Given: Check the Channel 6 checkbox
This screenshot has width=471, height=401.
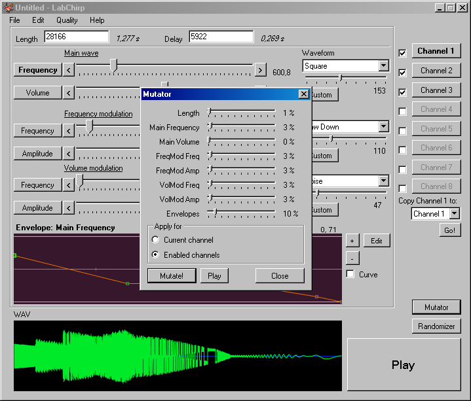Looking at the screenshot, I should 402,150.
